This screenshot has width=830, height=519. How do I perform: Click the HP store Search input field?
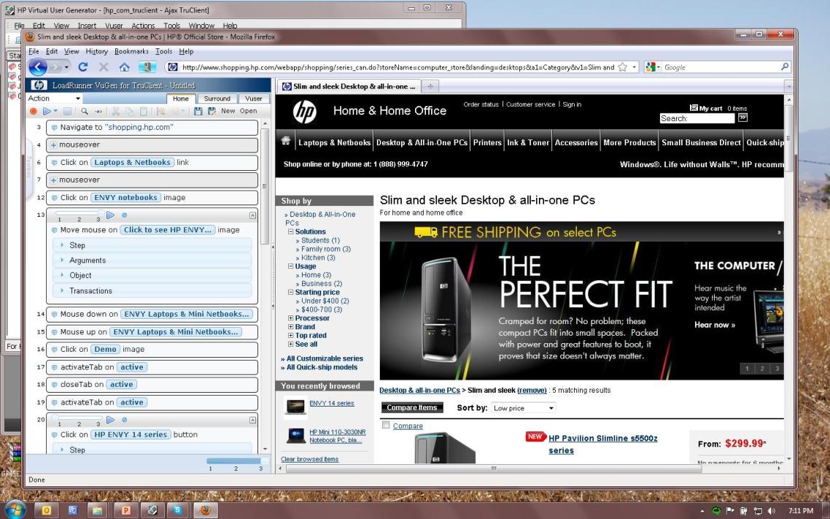pyautogui.click(x=697, y=118)
